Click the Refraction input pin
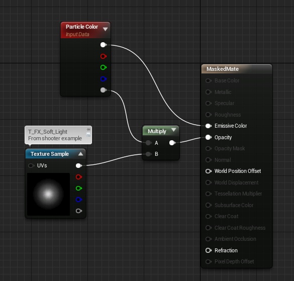 [x=209, y=250]
